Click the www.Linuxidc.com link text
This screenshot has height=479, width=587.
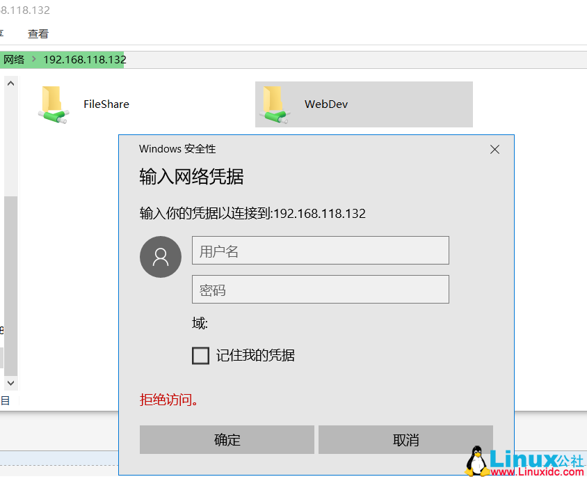click(538, 471)
